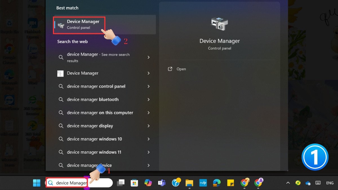Open the touch keyboard from the system tray
Image resolution: width=338 pixels, height=190 pixels.
[318, 183]
